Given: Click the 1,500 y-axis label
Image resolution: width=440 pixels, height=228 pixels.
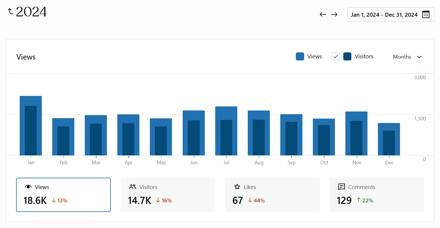Looking at the screenshot, I should (x=420, y=118).
